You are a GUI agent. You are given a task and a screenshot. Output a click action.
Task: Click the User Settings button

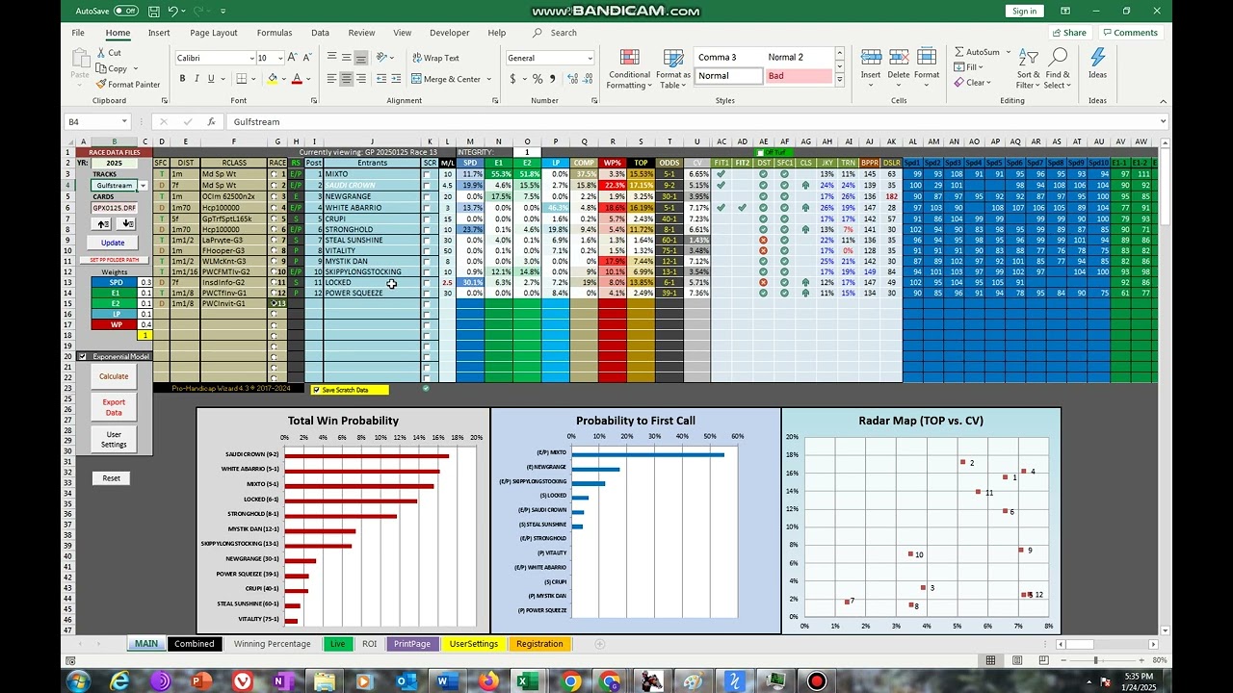(x=114, y=439)
